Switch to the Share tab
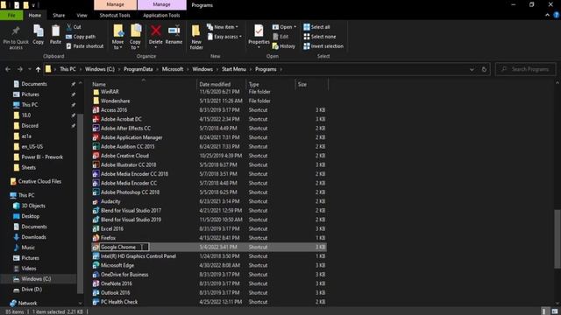Image resolution: width=561 pixels, height=315 pixels. (x=59, y=16)
